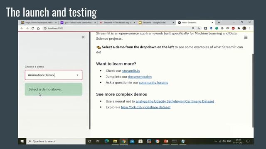The width and height of the screenshot is (266, 149).
Task: Open the Extensions puzzle icon
Action: 239,29
